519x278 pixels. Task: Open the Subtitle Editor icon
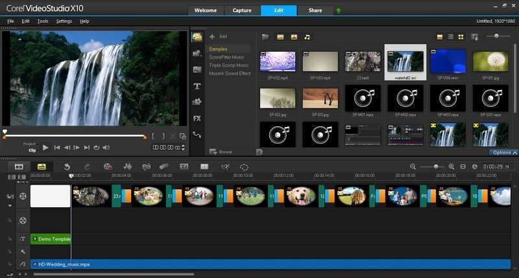click(x=184, y=167)
